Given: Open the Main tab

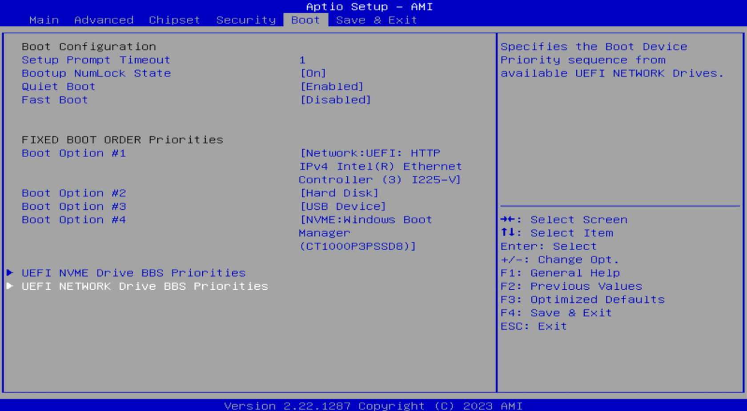Looking at the screenshot, I should [44, 20].
